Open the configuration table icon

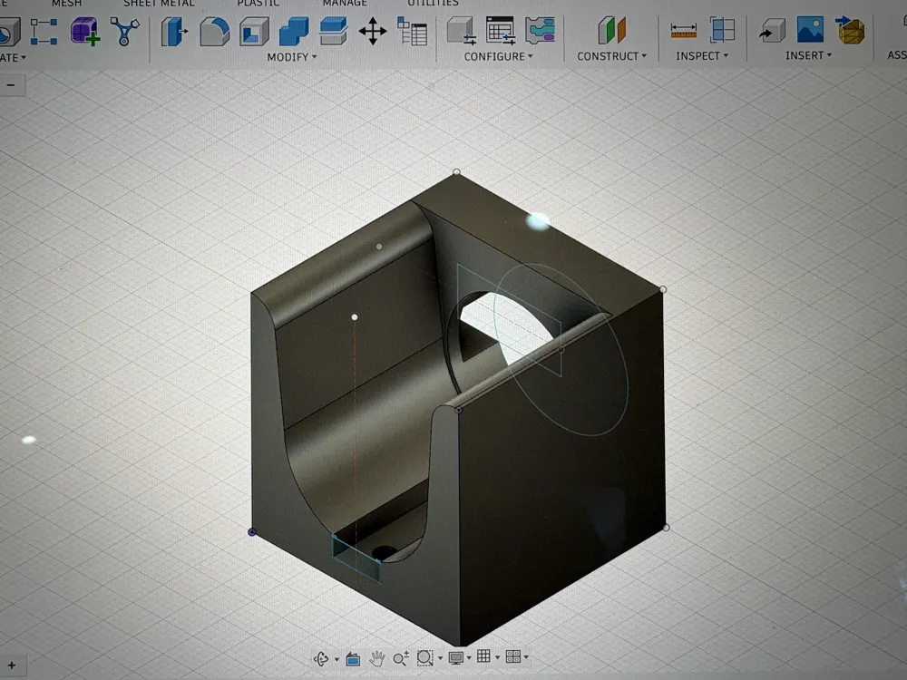[x=501, y=31]
